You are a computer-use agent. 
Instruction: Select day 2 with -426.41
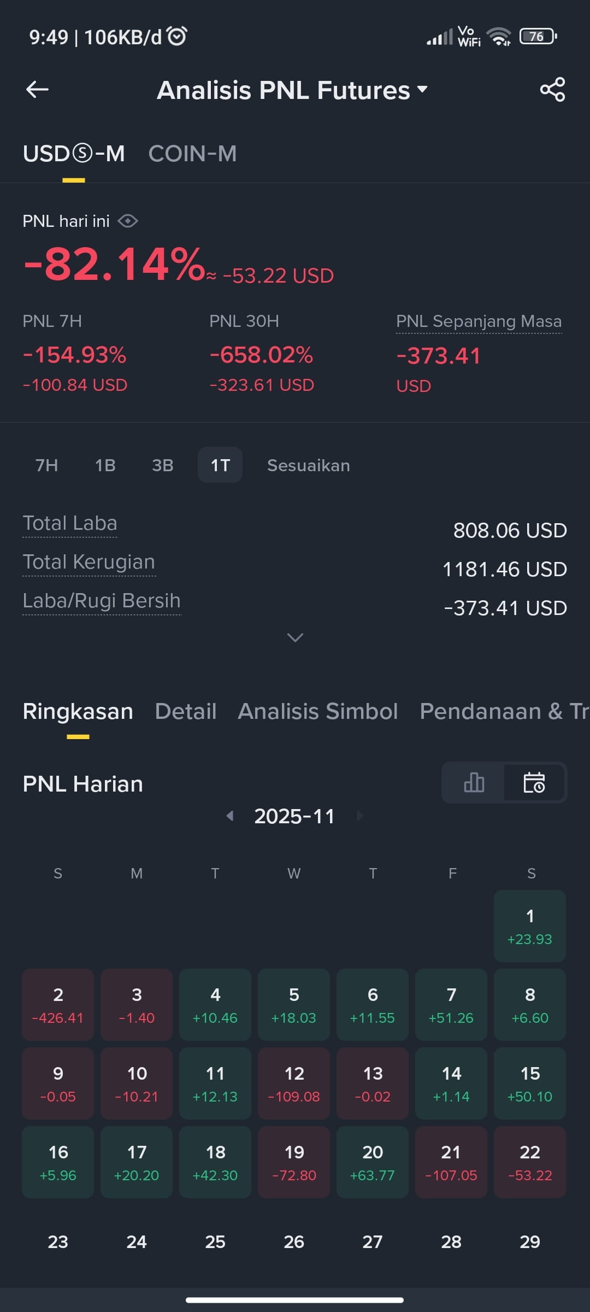point(58,1005)
